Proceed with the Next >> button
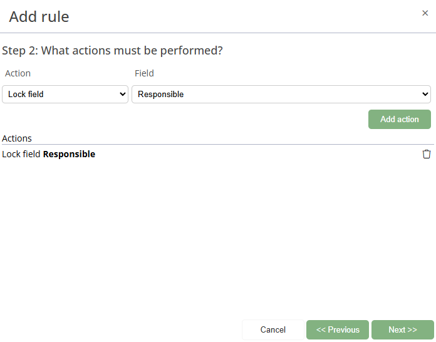This screenshot has width=436, height=342. click(402, 330)
